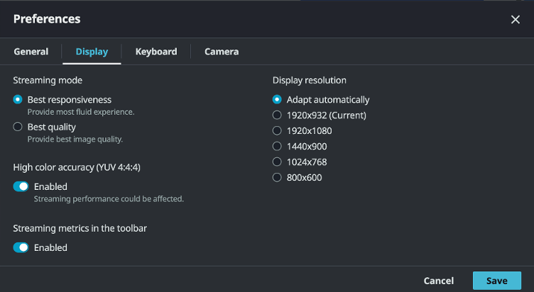Choose the 800x600 resolution option
Image resolution: width=534 pixels, height=292 pixels.
click(x=277, y=178)
